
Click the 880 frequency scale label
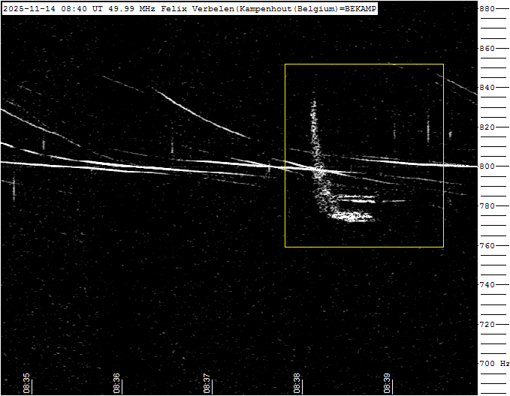pos(487,9)
